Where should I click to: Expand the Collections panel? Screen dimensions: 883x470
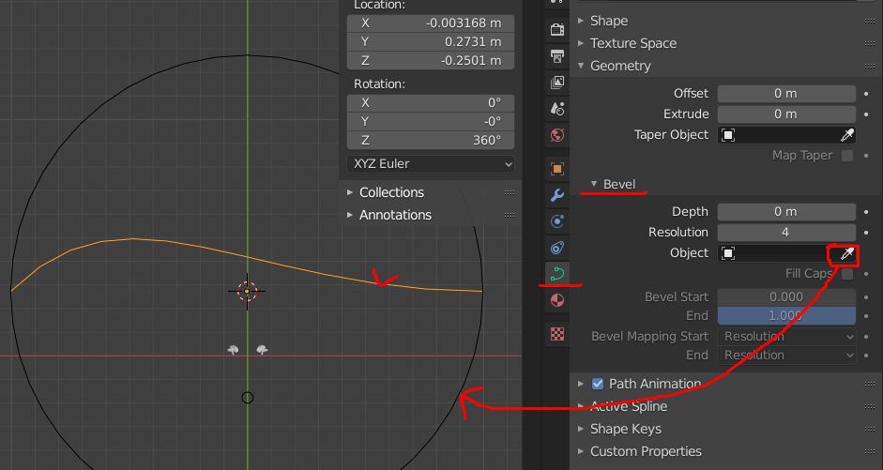pos(350,192)
